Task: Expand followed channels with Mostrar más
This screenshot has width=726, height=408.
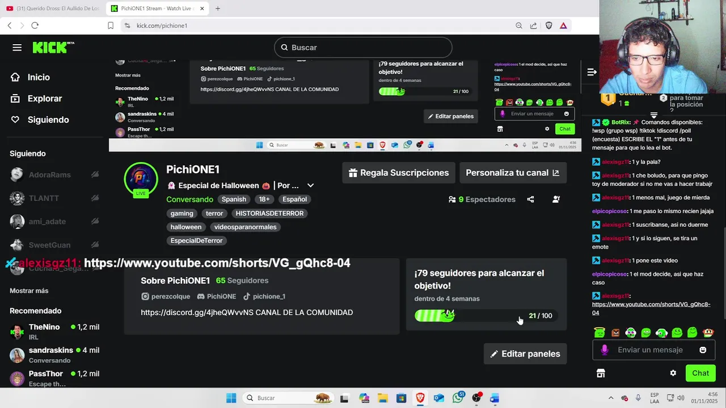Action: (x=29, y=291)
